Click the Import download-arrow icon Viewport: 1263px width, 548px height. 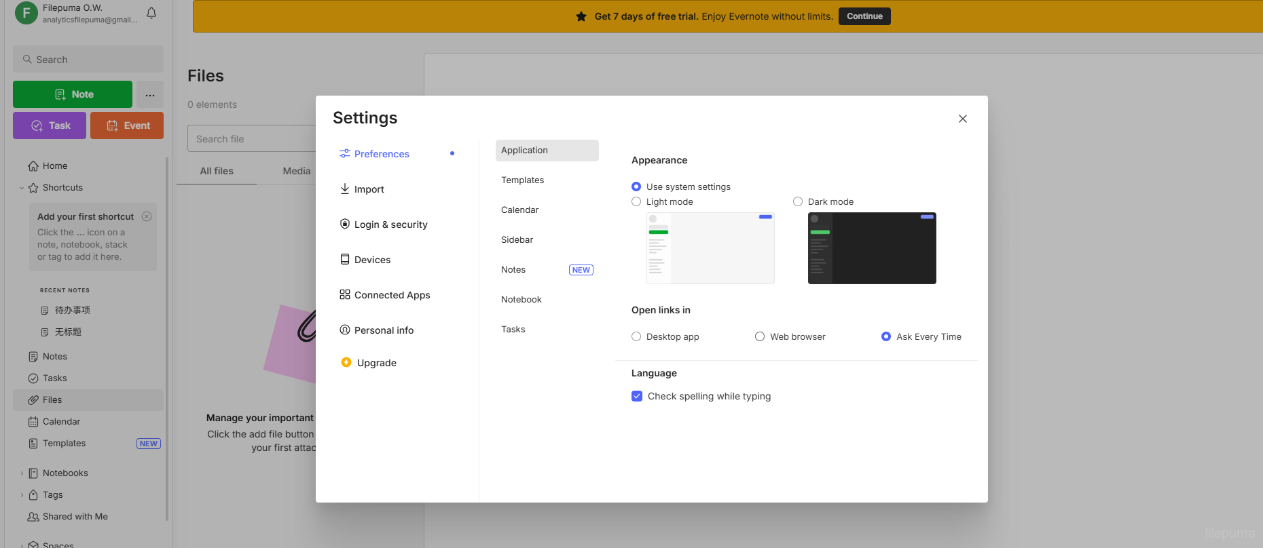(345, 189)
